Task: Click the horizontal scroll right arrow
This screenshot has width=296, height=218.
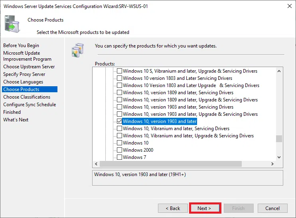Action: tap(272, 164)
